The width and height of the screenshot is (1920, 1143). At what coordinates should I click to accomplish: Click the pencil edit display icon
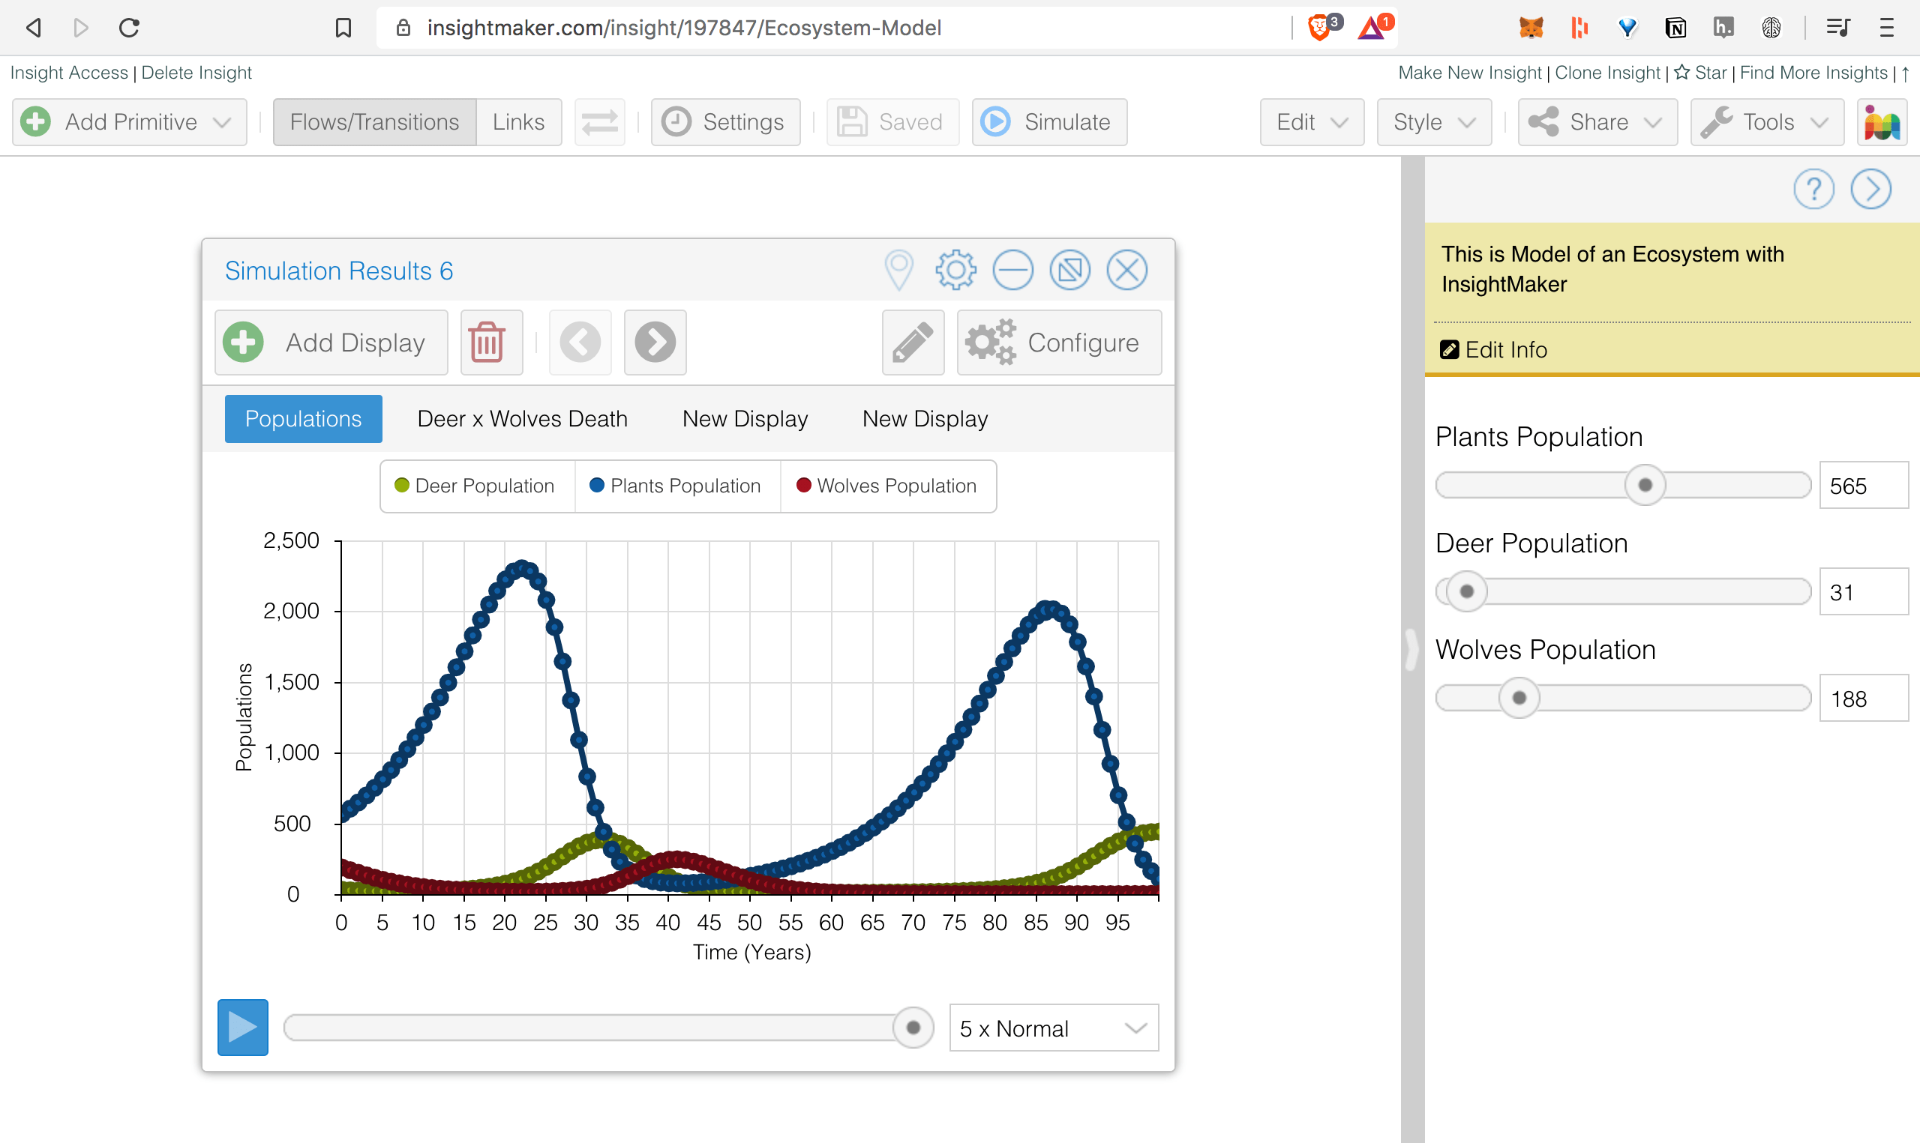(912, 343)
